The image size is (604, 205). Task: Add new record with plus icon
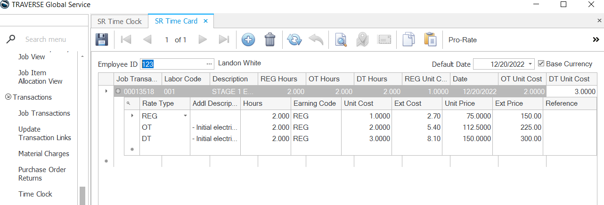[x=248, y=40]
